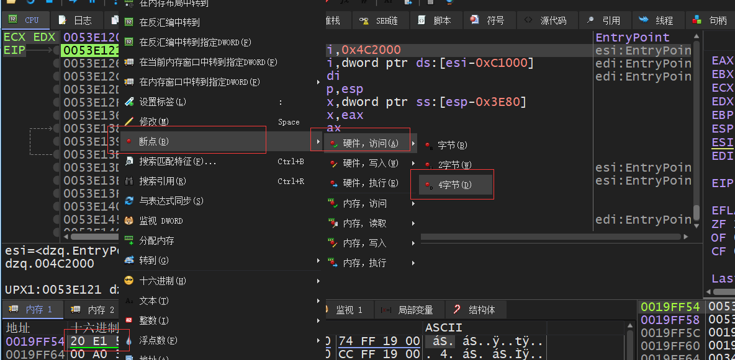735x360 pixels.
Task: Click the red dot icon beside 2字节(W)
Action: [x=429, y=165]
